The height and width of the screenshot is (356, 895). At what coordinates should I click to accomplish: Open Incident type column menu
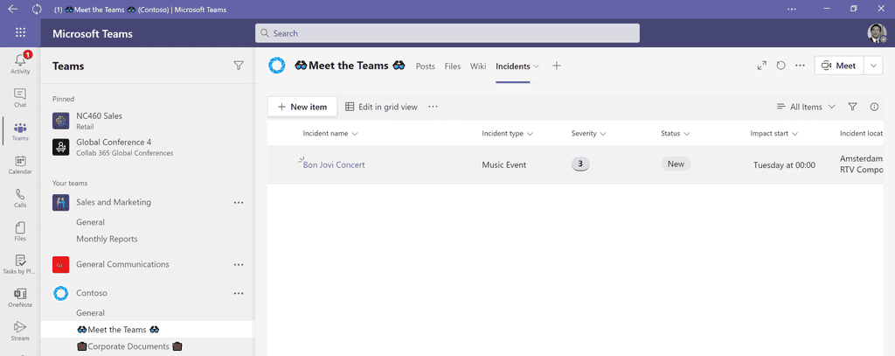point(531,134)
